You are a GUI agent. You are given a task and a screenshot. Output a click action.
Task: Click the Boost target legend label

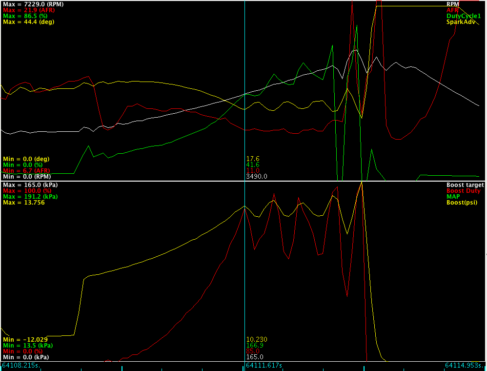(x=465, y=185)
